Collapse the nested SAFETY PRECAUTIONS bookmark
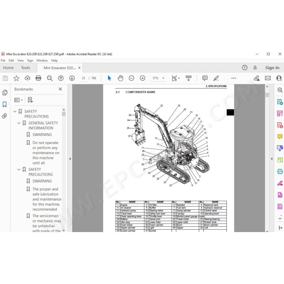The image size is (284, 284). 19,169
